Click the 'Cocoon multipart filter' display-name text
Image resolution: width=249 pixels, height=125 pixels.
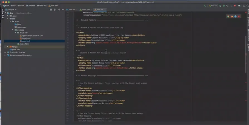[103, 38]
